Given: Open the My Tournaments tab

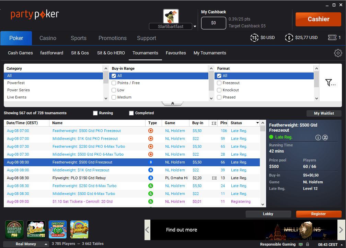Looking at the screenshot, I should click(210, 53).
